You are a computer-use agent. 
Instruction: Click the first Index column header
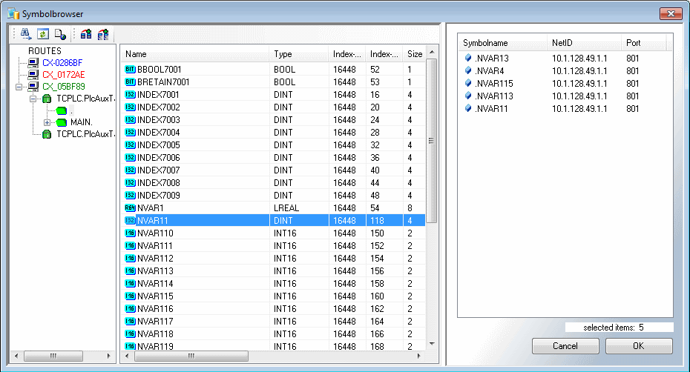[347, 54]
